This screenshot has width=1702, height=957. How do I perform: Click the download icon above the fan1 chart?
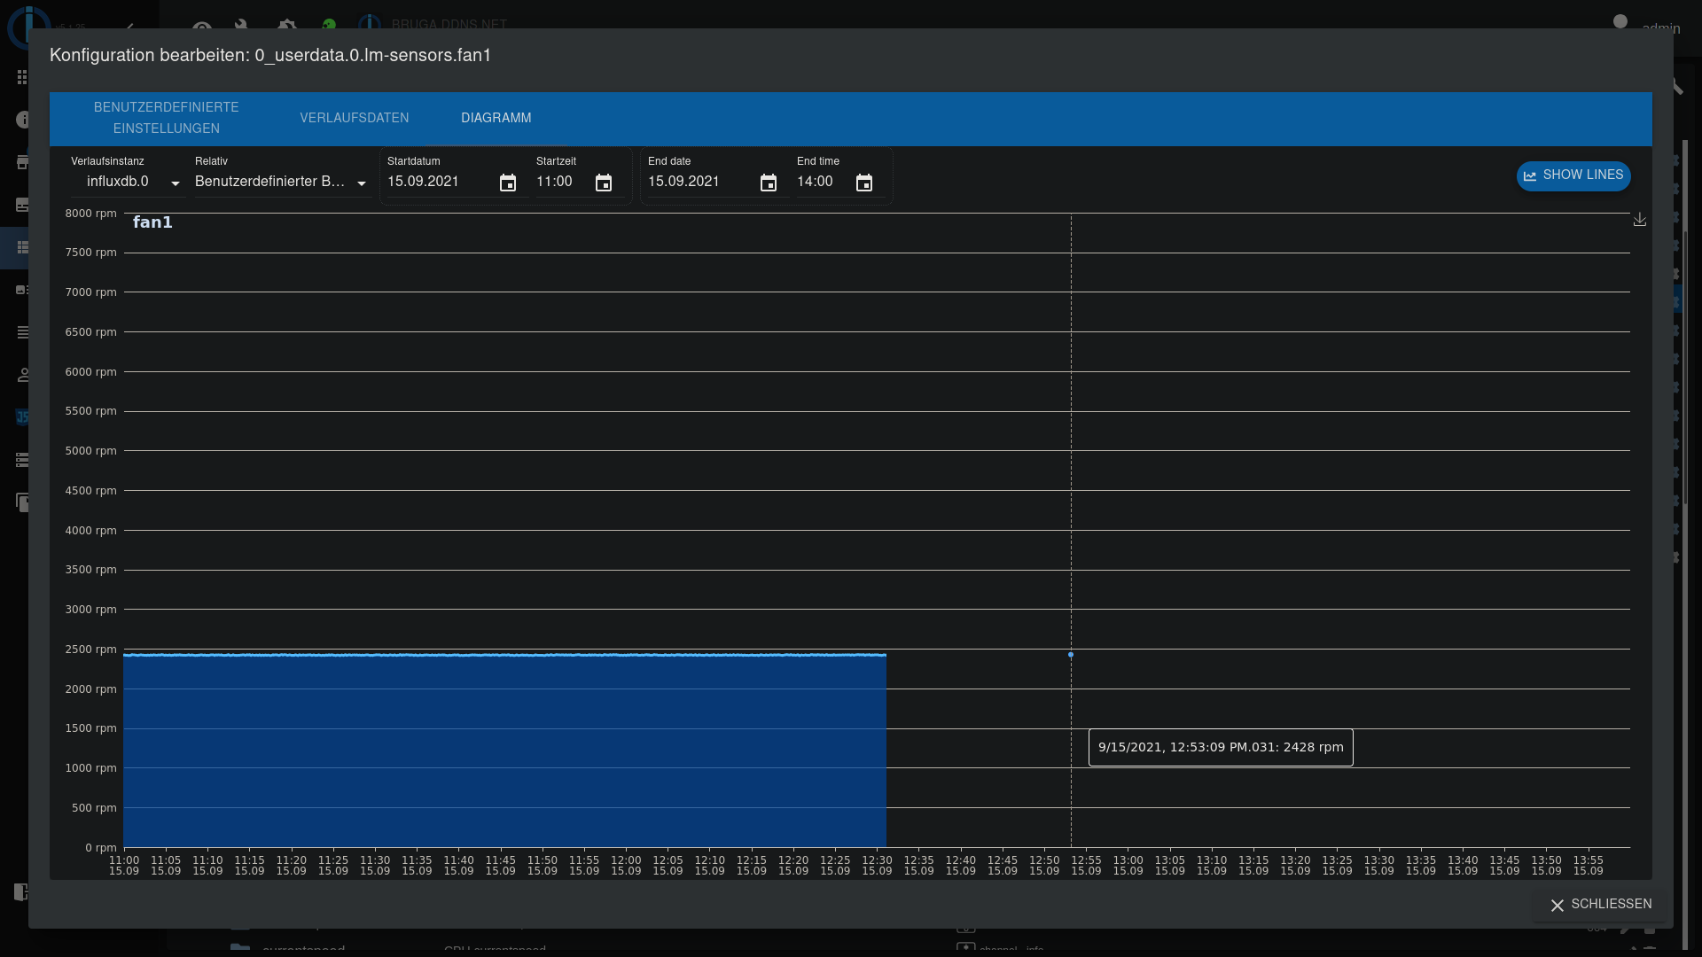coord(1639,219)
